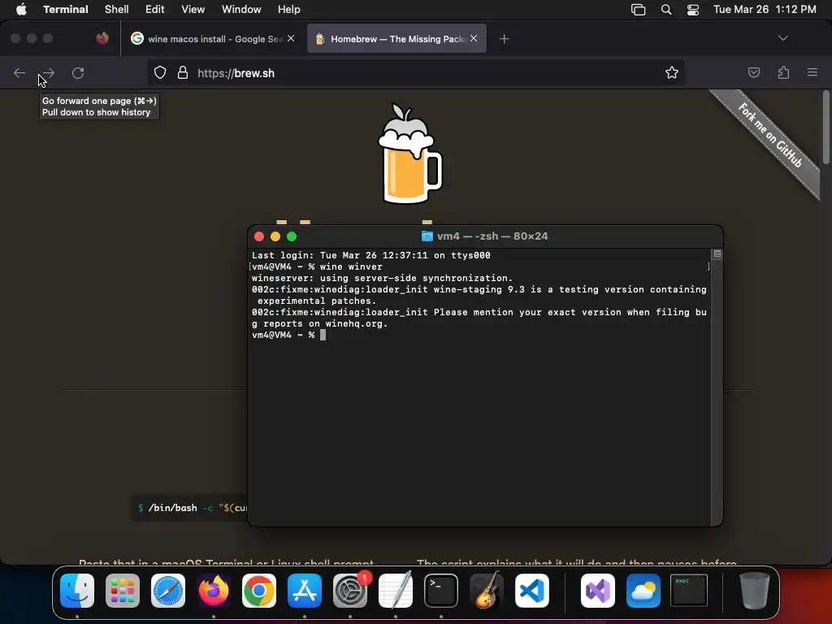
Task: Close the wine macos install tab
Action: [x=291, y=38]
